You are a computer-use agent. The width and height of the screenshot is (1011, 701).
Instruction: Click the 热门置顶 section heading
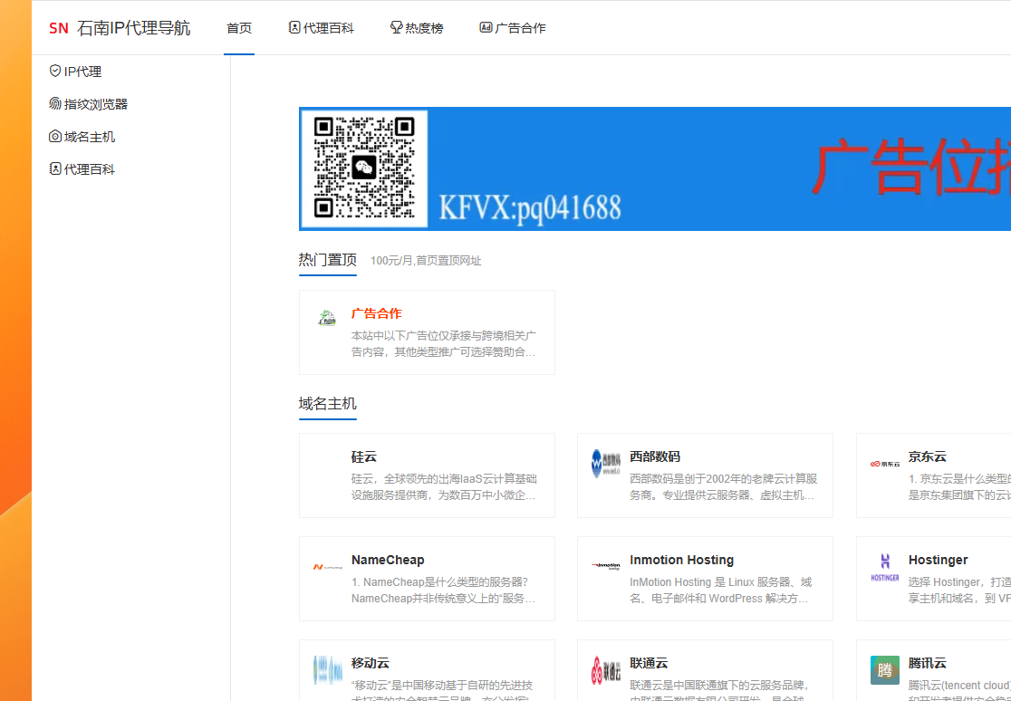328,260
